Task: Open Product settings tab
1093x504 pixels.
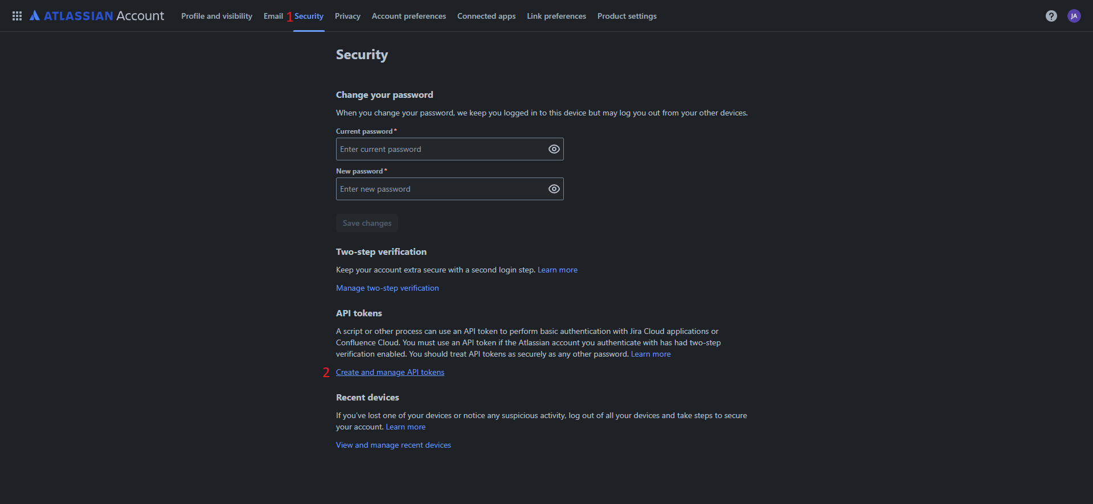Action: [627, 16]
